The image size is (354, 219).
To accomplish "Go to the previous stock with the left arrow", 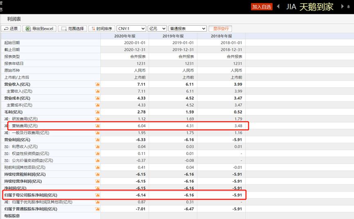I will click(278, 6).
